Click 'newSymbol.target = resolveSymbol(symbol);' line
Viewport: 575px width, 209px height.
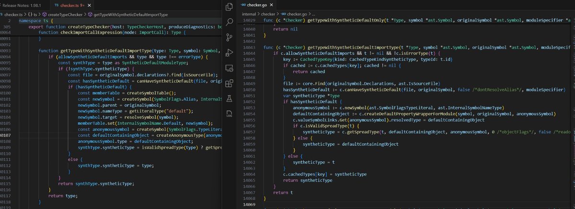(127, 117)
